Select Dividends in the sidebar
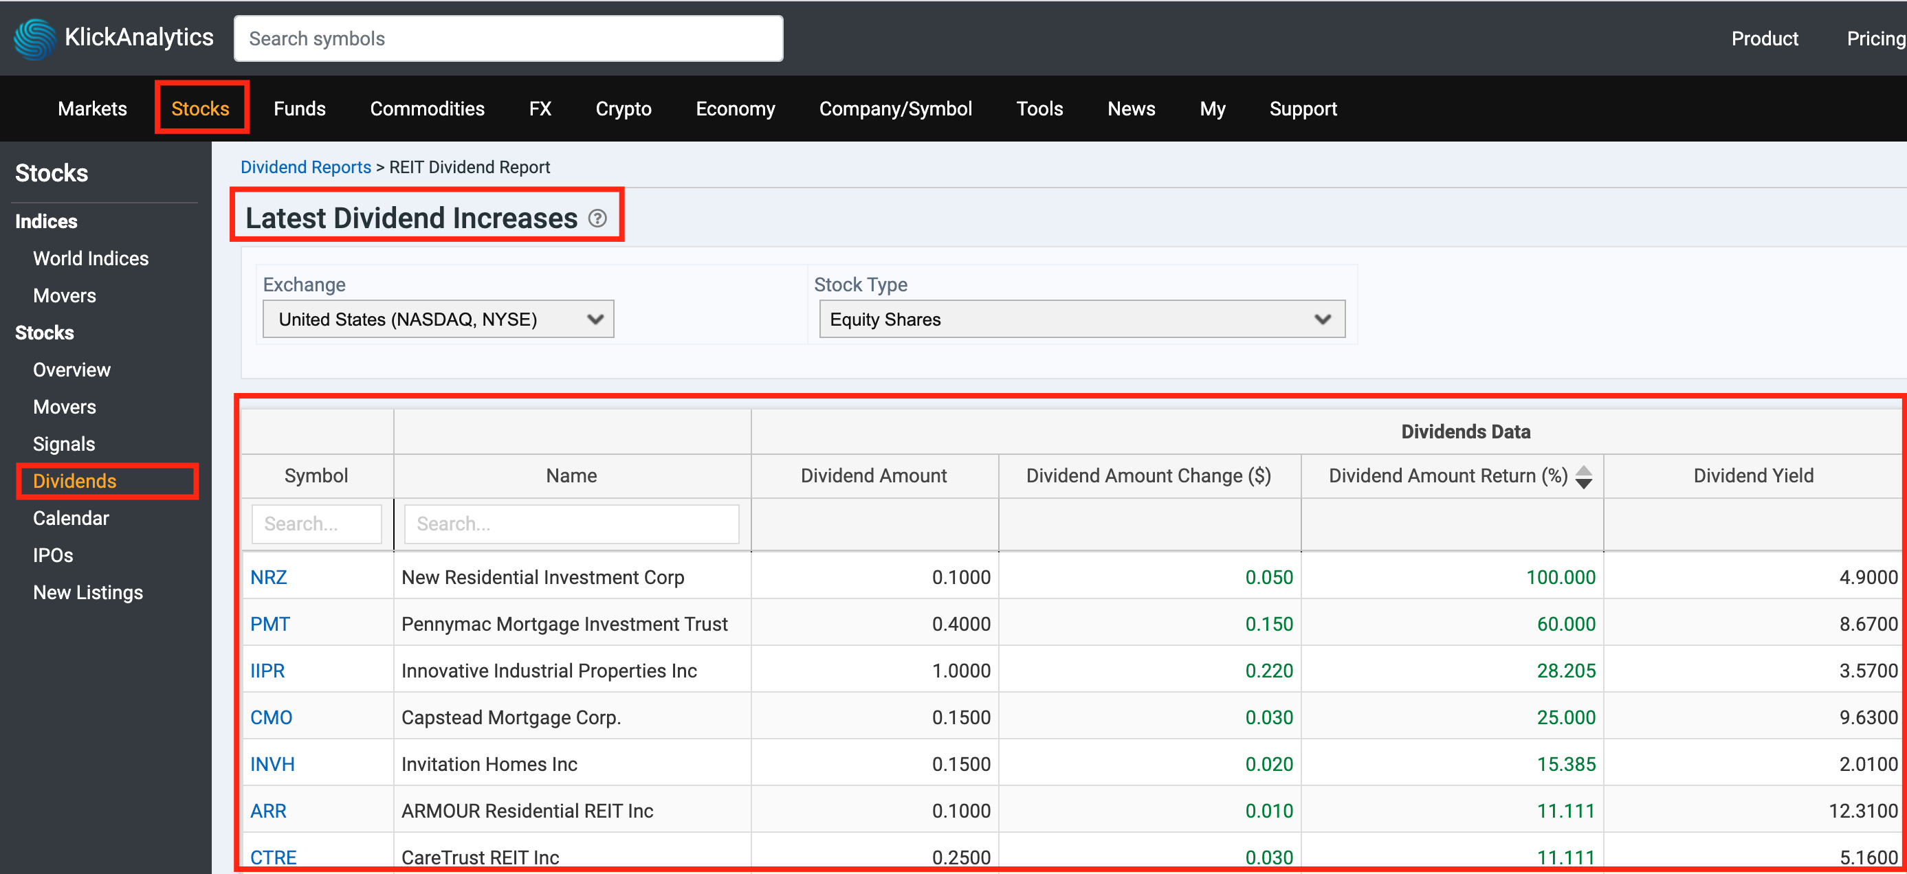1907x874 pixels. click(x=75, y=481)
